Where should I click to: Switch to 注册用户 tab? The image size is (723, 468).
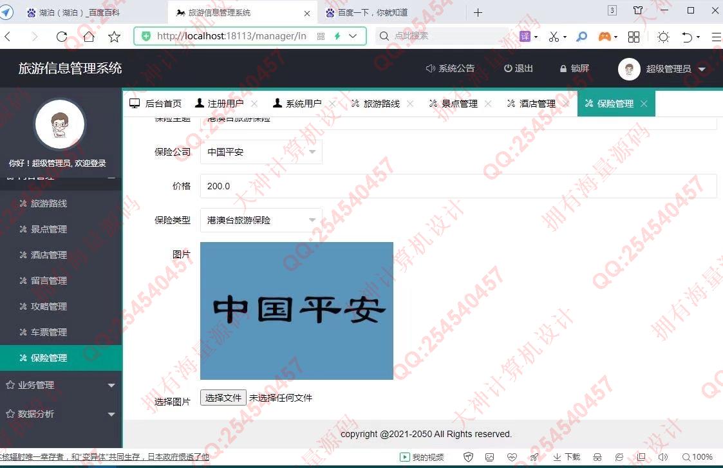[220, 103]
